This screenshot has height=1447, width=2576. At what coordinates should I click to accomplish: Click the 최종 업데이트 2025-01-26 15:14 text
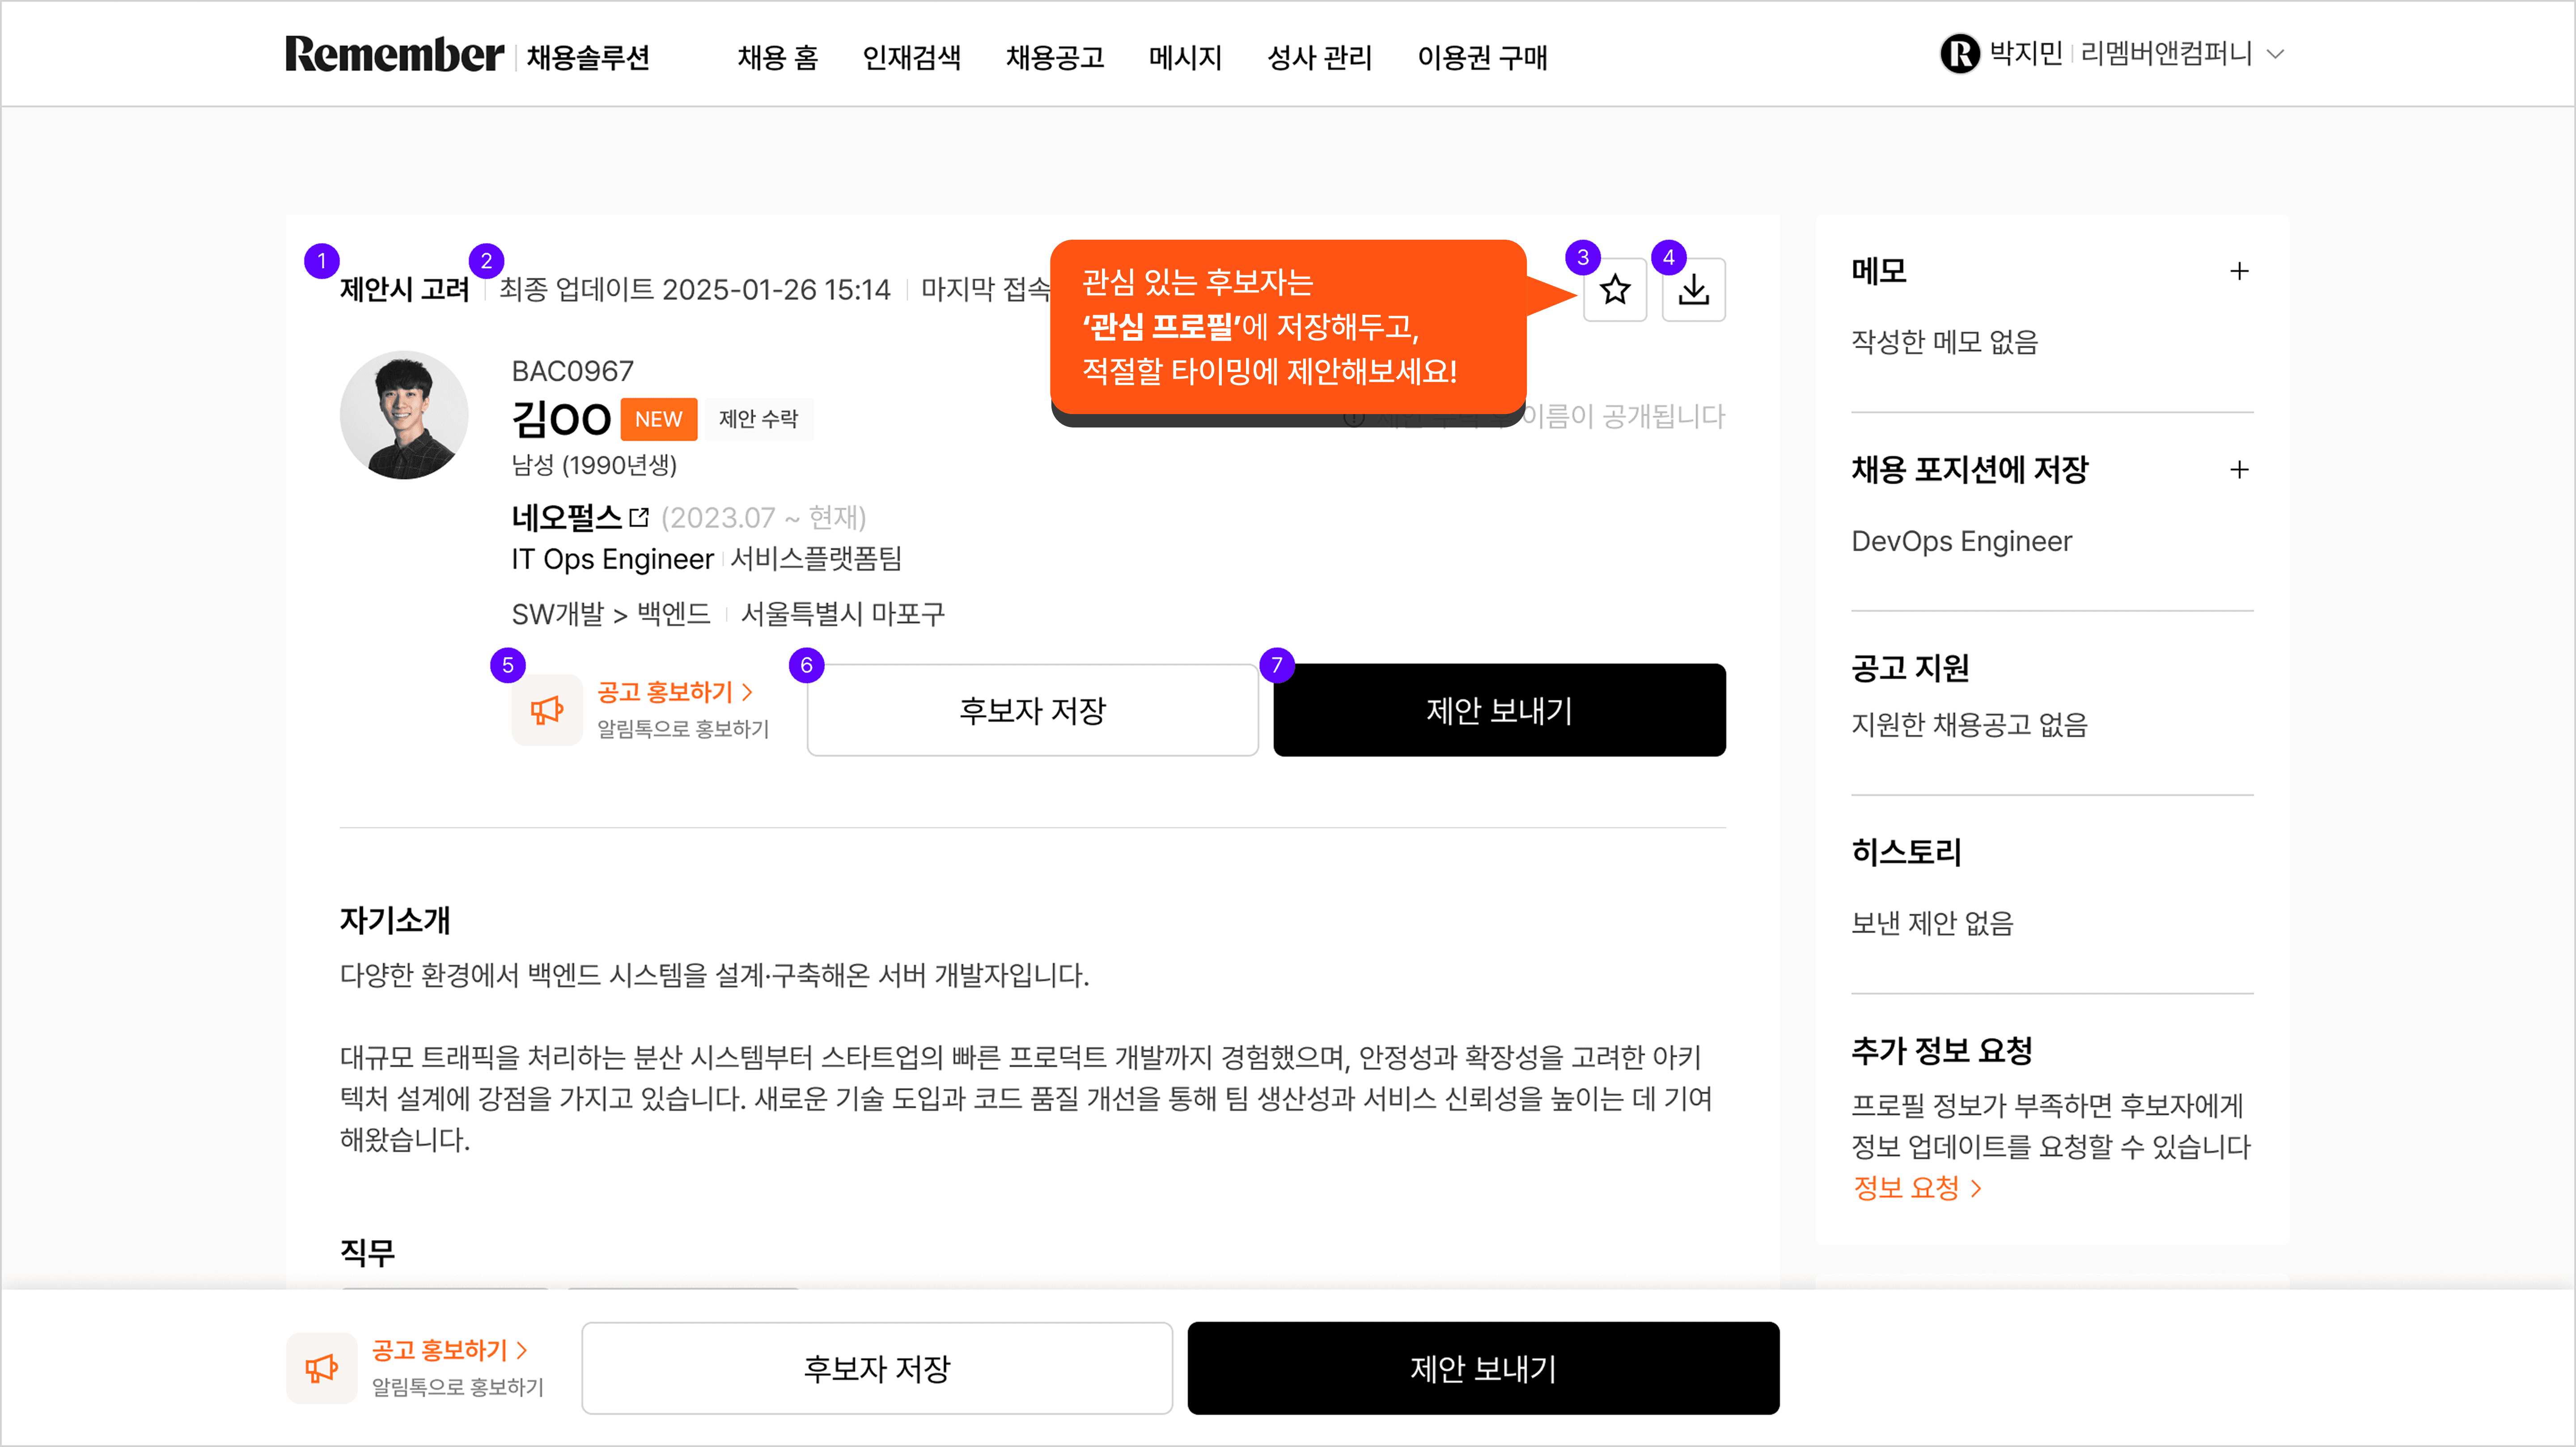(694, 290)
